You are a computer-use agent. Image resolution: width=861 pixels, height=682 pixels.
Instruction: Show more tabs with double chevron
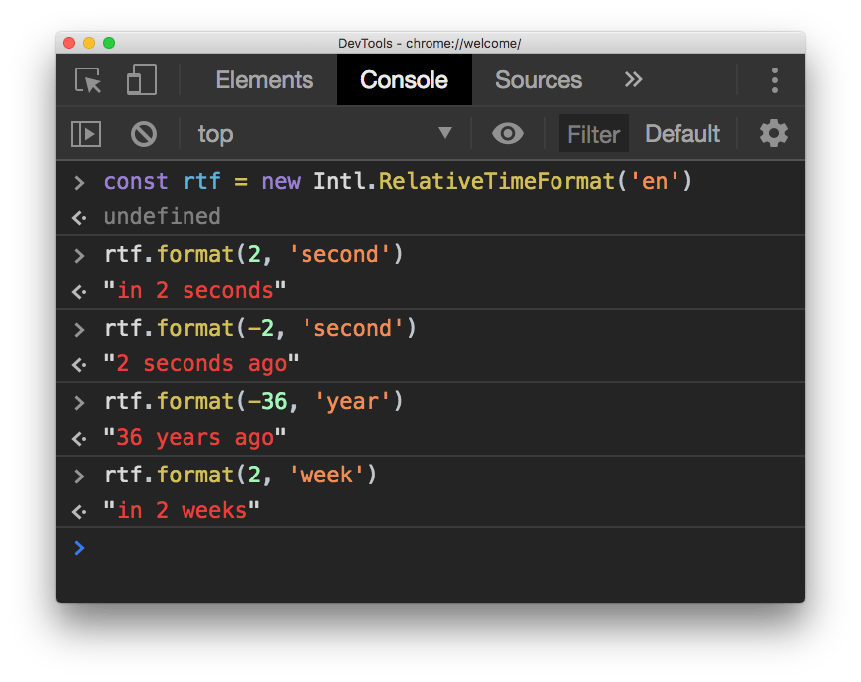[633, 80]
